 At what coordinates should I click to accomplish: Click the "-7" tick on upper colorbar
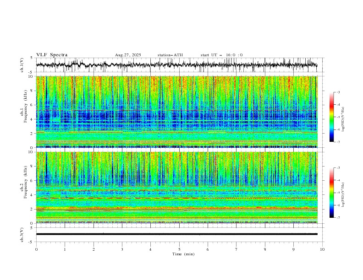pos(338,142)
